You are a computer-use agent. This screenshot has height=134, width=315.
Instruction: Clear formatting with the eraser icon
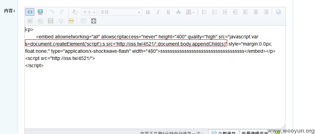click(75, 12)
